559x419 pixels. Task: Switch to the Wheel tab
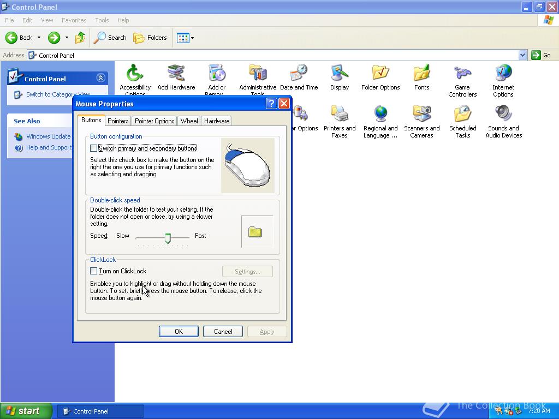coord(189,121)
